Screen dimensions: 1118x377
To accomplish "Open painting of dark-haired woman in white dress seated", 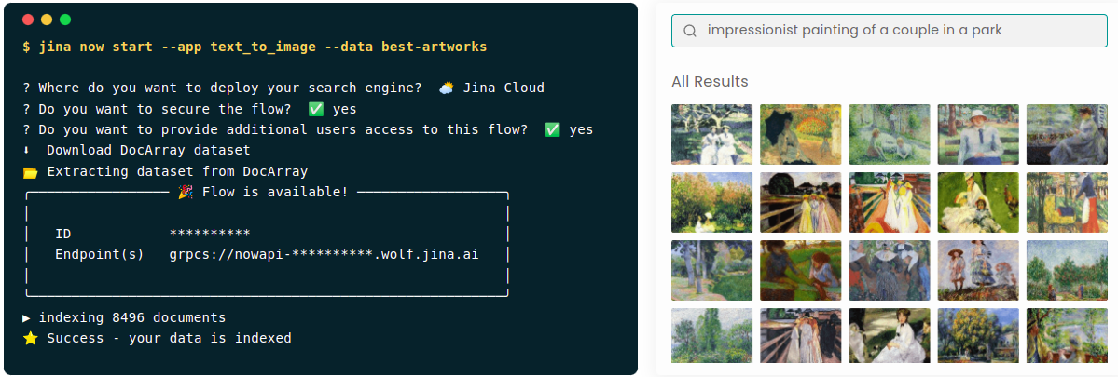I will coord(890,335).
